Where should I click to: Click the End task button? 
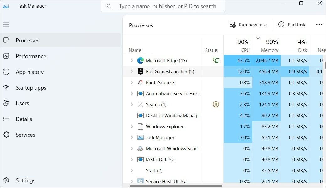(292, 25)
